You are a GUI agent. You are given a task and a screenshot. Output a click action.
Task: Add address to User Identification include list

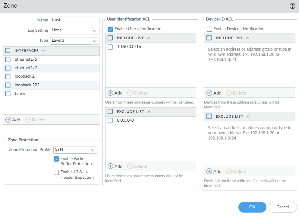pyautogui.click(x=115, y=93)
